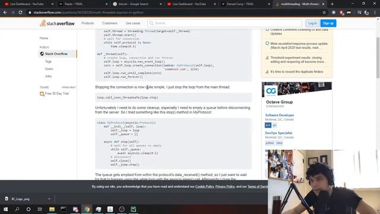Open Users in the left sidebar
This screenshot has width=380, height=214.
pos(49,69)
